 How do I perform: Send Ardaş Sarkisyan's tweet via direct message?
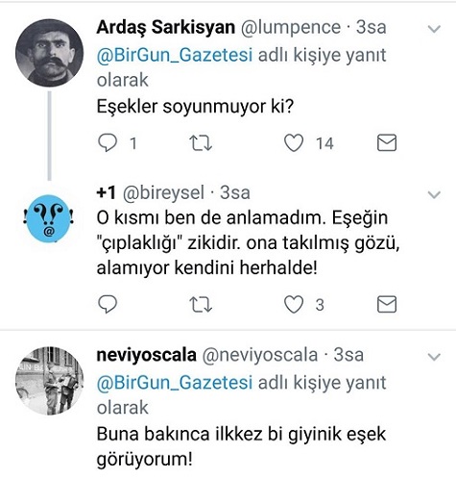pos(387,143)
